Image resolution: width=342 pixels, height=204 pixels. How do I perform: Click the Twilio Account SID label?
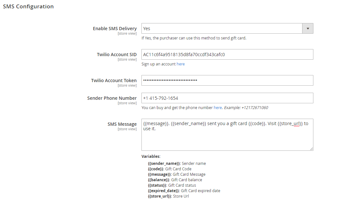coord(117,55)
